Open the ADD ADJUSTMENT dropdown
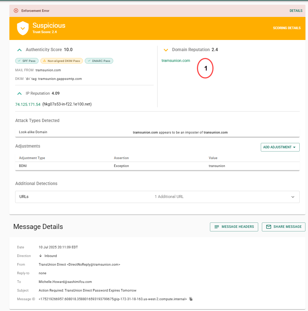Image resolution: width=308 pixels, height=311 pixels. (x=280, y=147)
